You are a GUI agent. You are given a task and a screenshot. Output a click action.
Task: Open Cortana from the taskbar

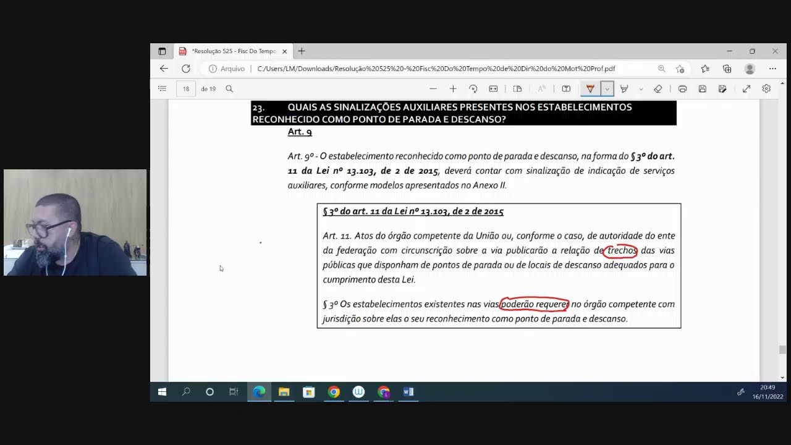pyautogui.click(x=209, y=392)
